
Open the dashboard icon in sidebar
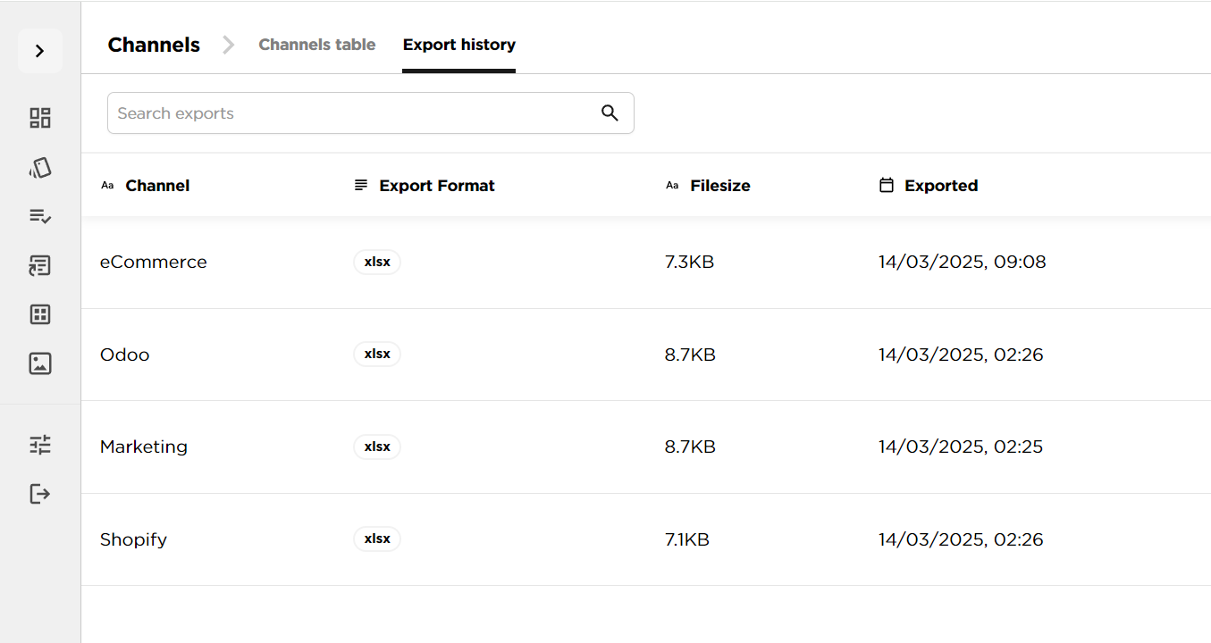coord(40,118)
